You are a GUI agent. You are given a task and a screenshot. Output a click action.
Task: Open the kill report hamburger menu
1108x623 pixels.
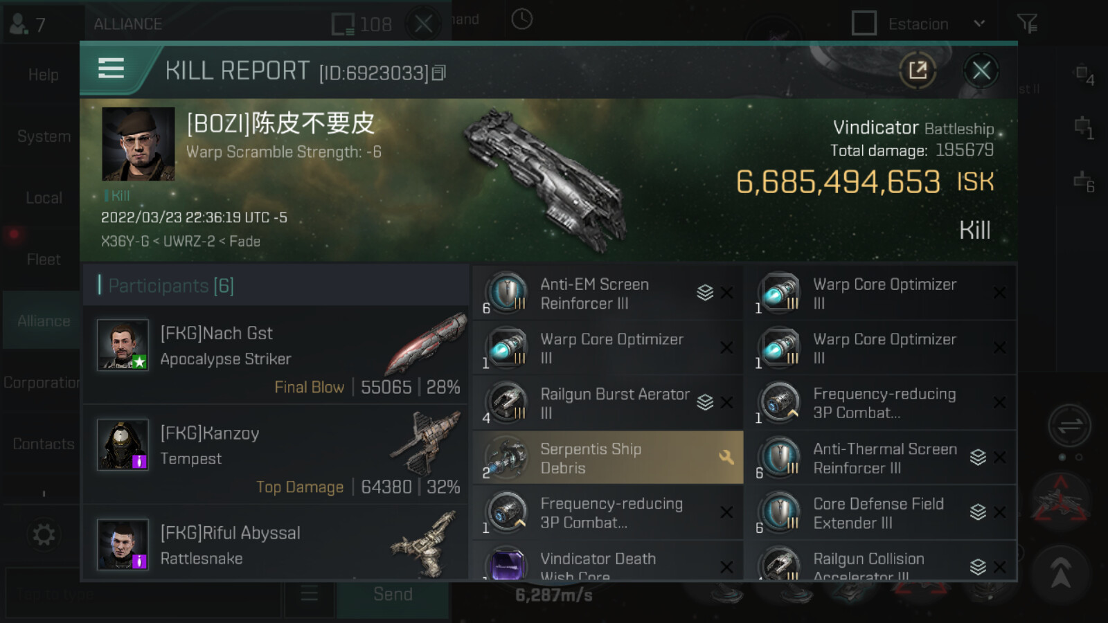click(x=111, y=69)
